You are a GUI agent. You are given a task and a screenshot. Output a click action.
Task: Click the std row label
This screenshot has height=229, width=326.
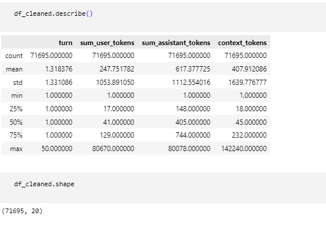point(18,83)
